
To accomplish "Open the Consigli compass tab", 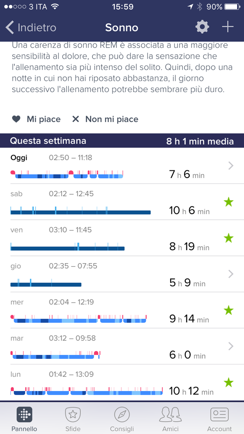I will pyautogui.click(x=122, y=418).
